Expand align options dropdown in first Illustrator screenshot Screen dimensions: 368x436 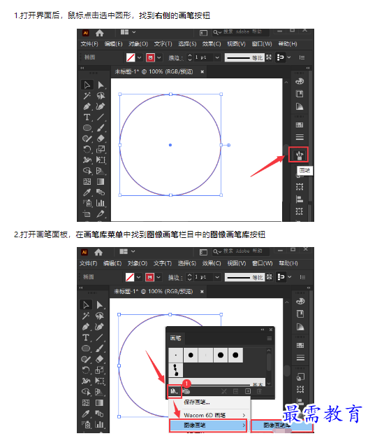[x=289, y=57]
